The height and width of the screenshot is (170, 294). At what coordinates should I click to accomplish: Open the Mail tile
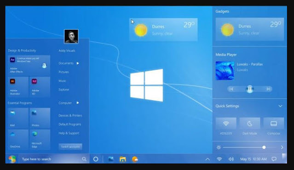[x=18, y=118]
